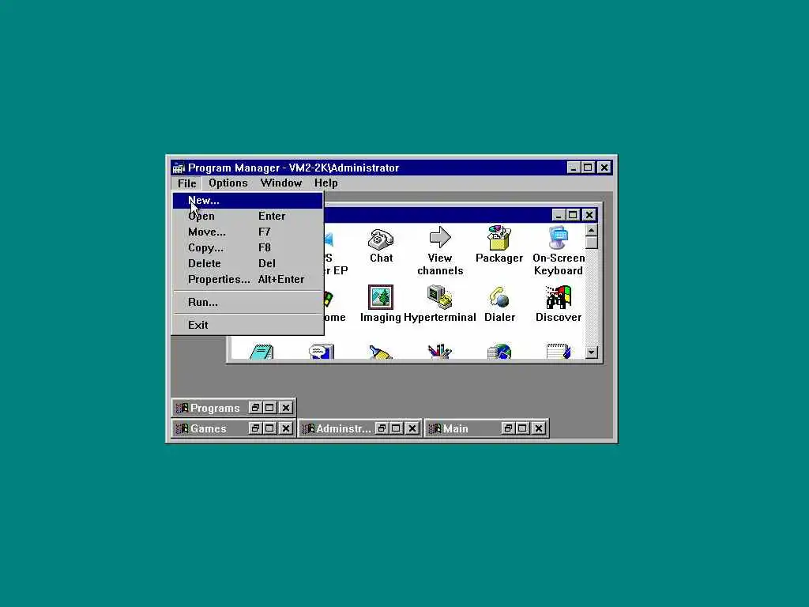This screenshot has height=607, width=809.
Task: Click the Adminstr... minimized group title
Action: (344, 429)
